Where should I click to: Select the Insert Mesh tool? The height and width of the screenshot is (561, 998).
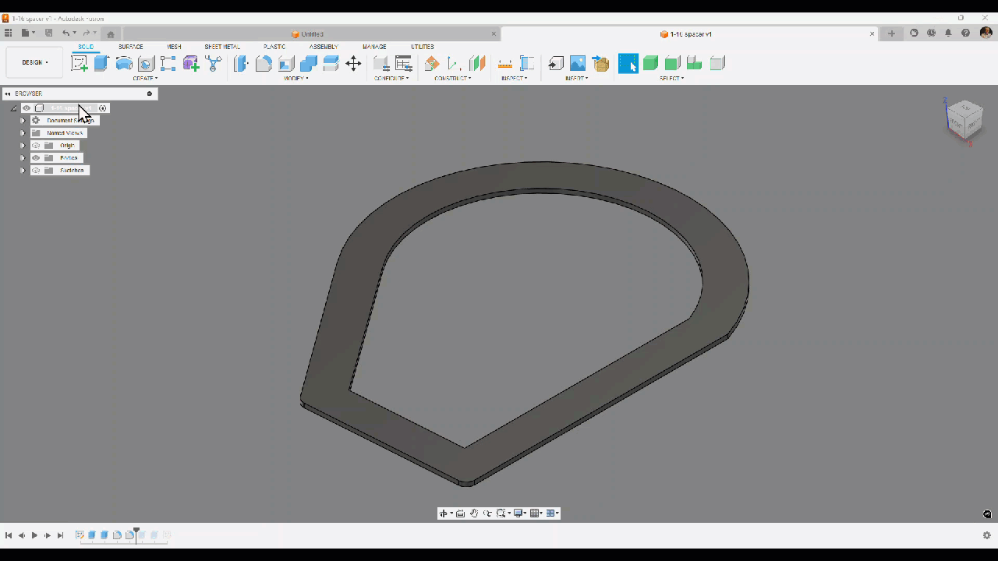(600, 64)
